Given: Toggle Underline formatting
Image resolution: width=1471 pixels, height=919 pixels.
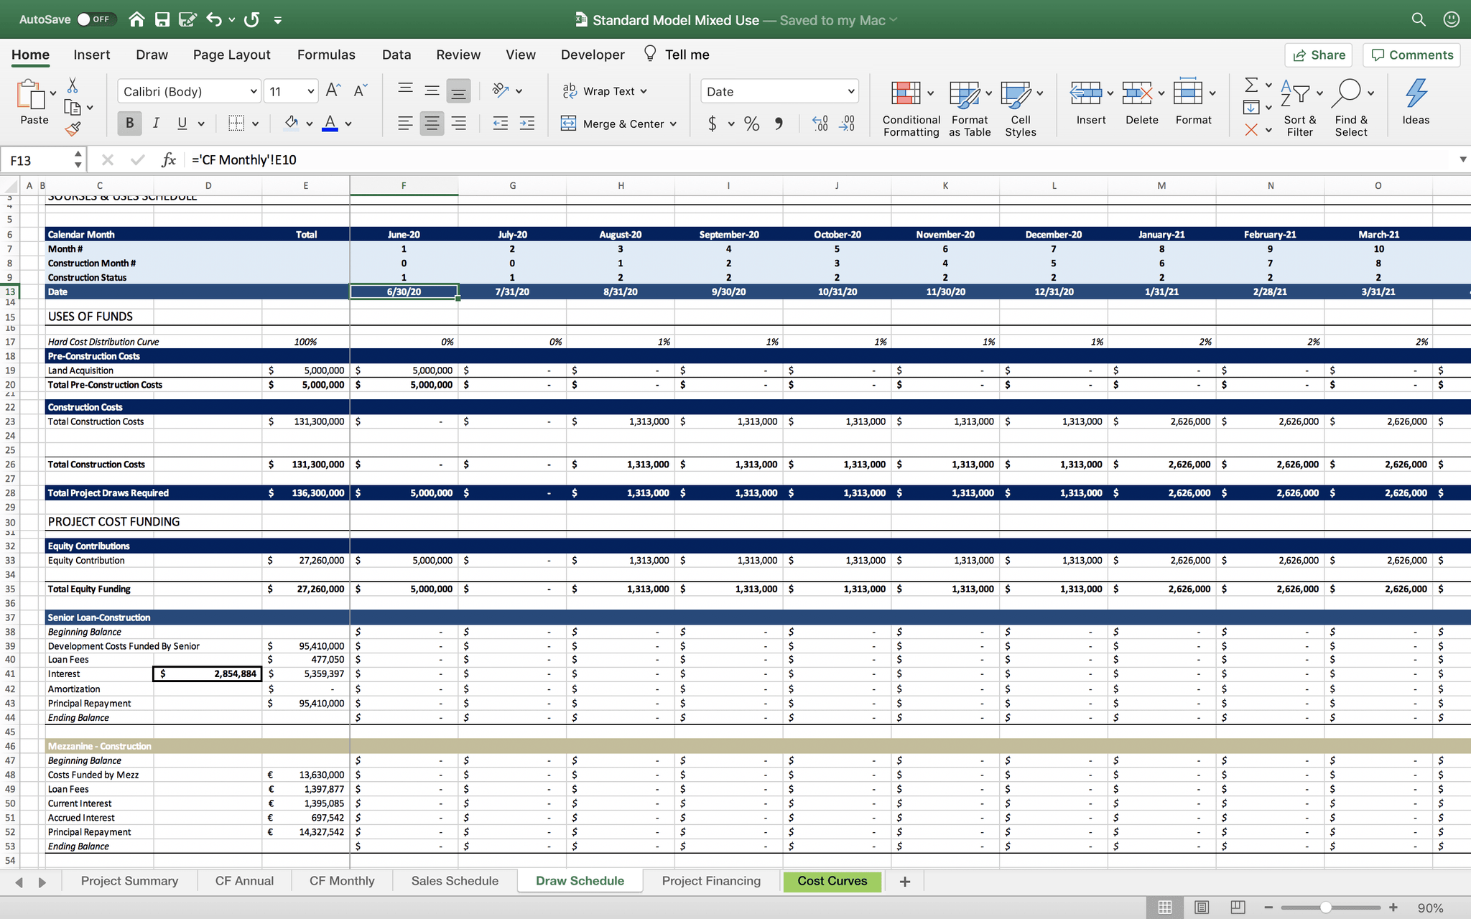Looking at the screenshot, I should coord(182,123).
